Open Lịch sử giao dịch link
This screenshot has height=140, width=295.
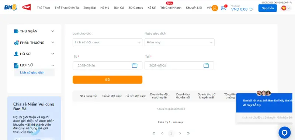point(32,72)
